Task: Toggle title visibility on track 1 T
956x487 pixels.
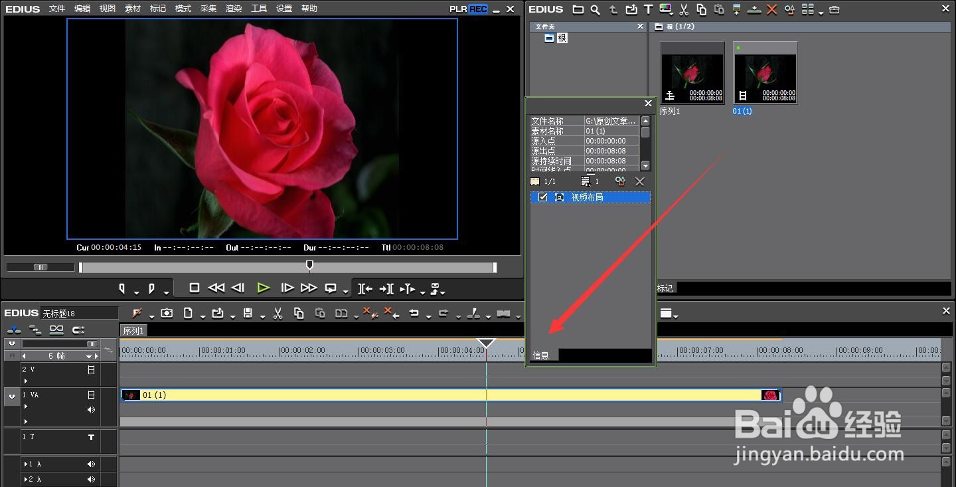Action: [91, 437]
